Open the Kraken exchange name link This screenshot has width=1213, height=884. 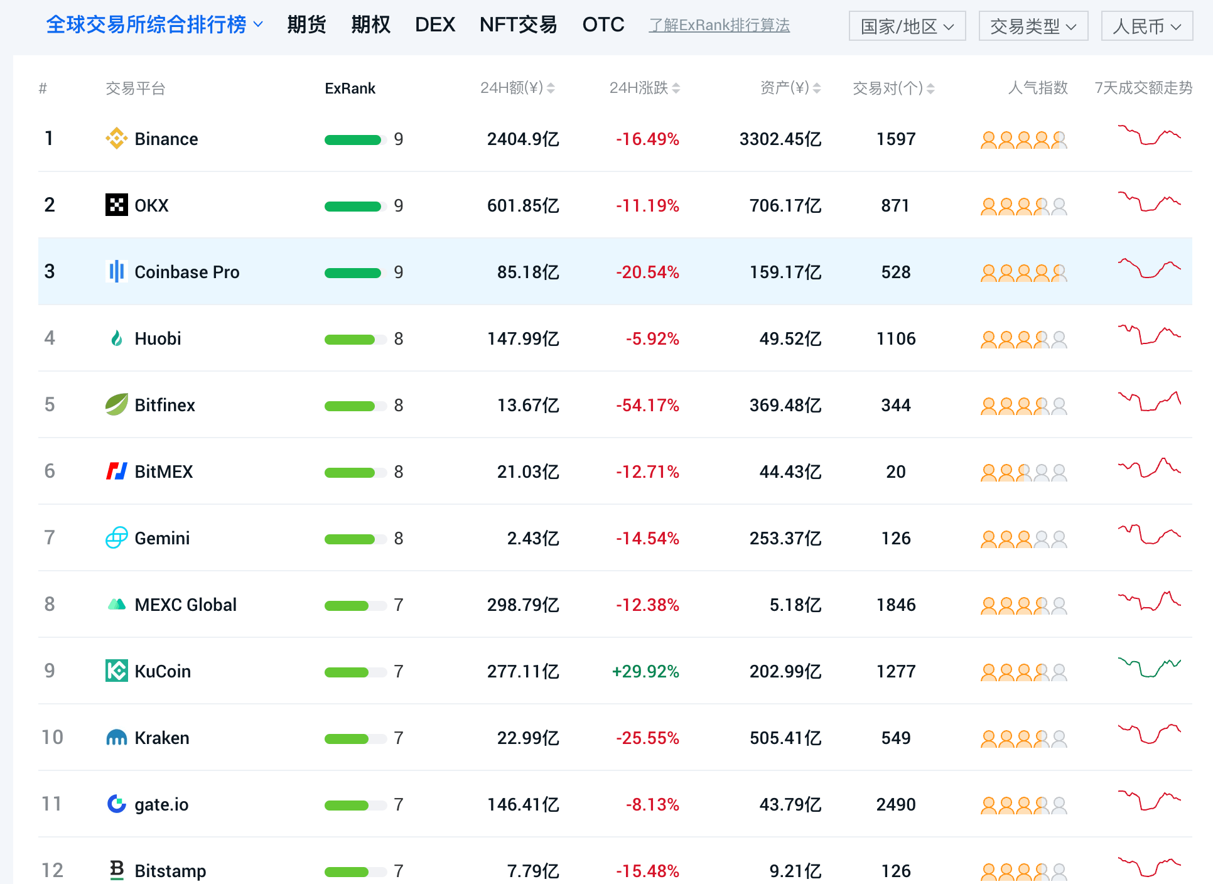coord(162,738)
